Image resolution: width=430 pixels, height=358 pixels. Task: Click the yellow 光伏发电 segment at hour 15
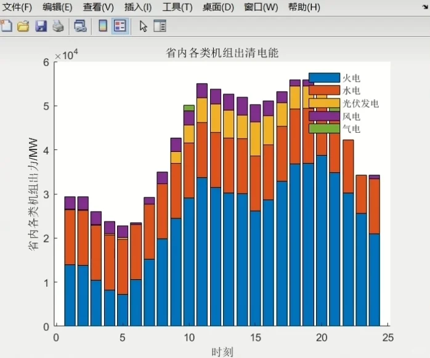click(255, 139)
